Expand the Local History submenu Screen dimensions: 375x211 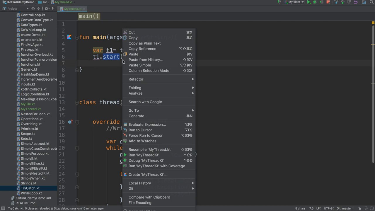tap(158, 183)
